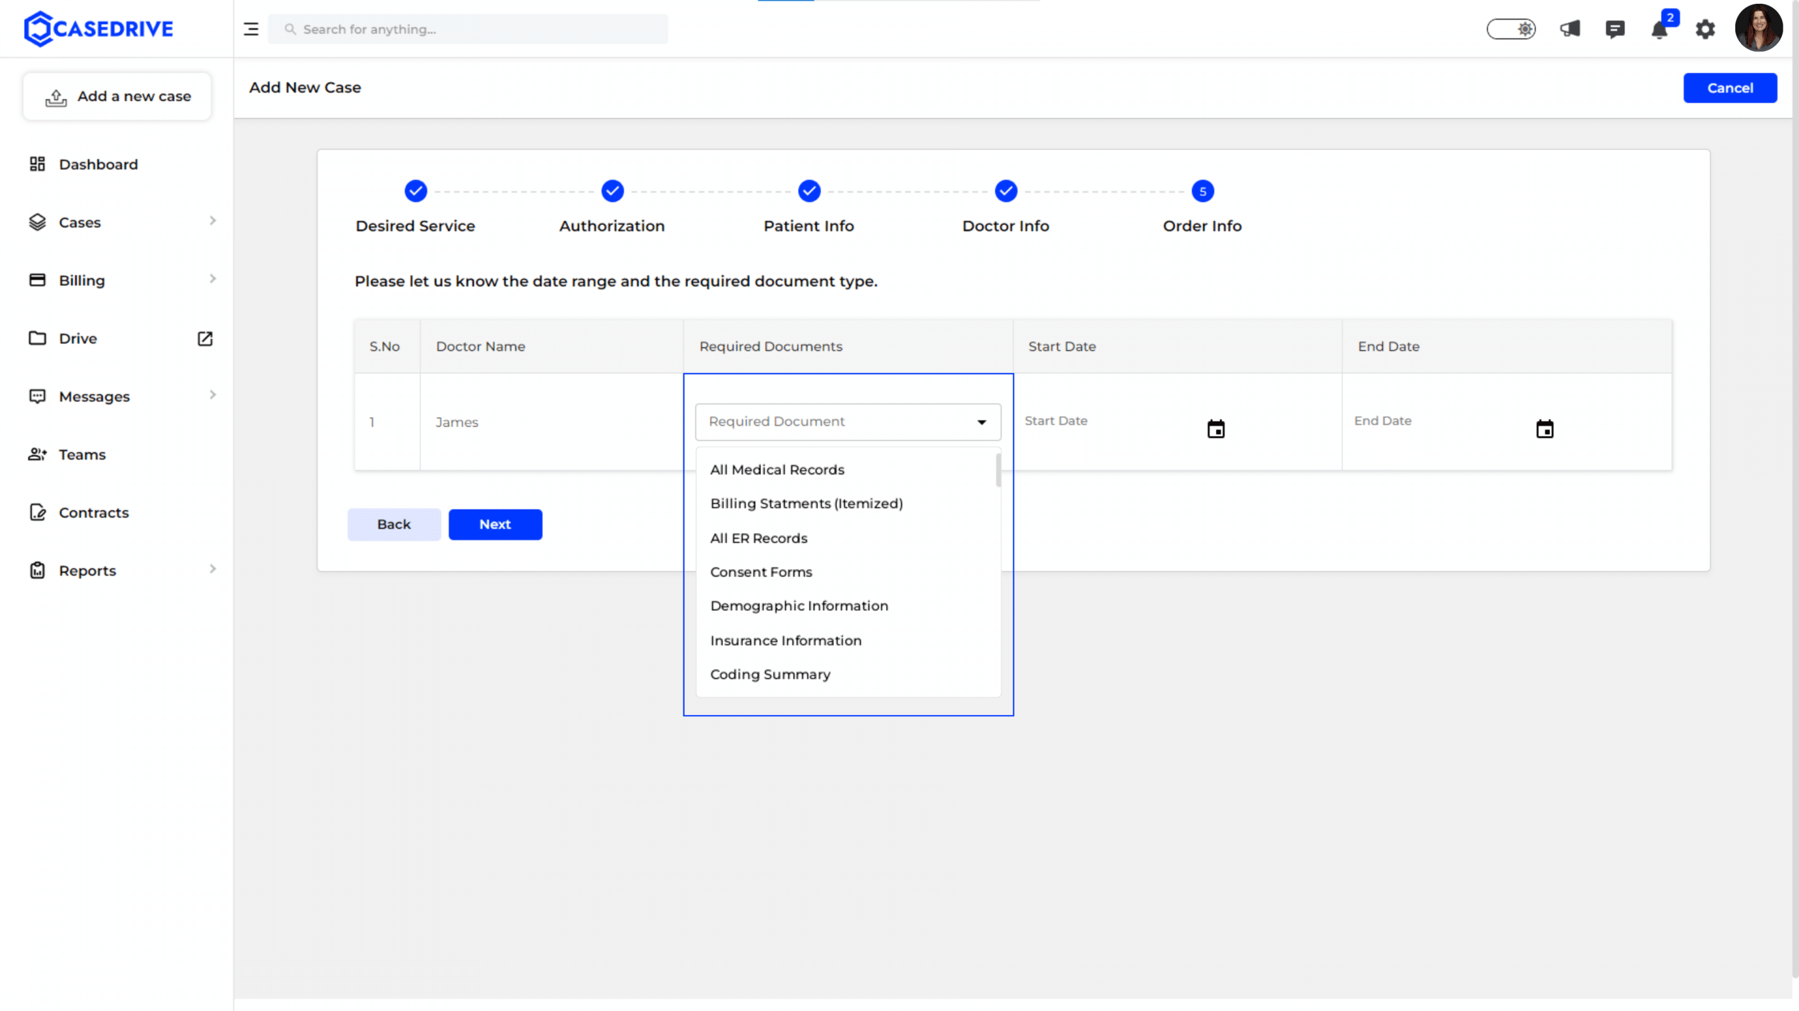The width and height of the screenshot is (1799, 1011).
Task: Open the End Date calendar picker
Action: [1545, 428]
